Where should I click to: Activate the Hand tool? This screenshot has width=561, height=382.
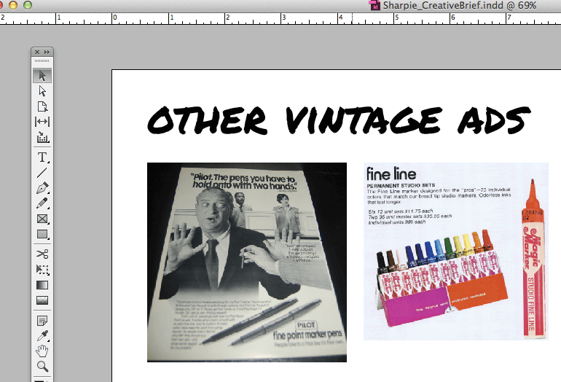pyautogui.click(x=42, y=351)
